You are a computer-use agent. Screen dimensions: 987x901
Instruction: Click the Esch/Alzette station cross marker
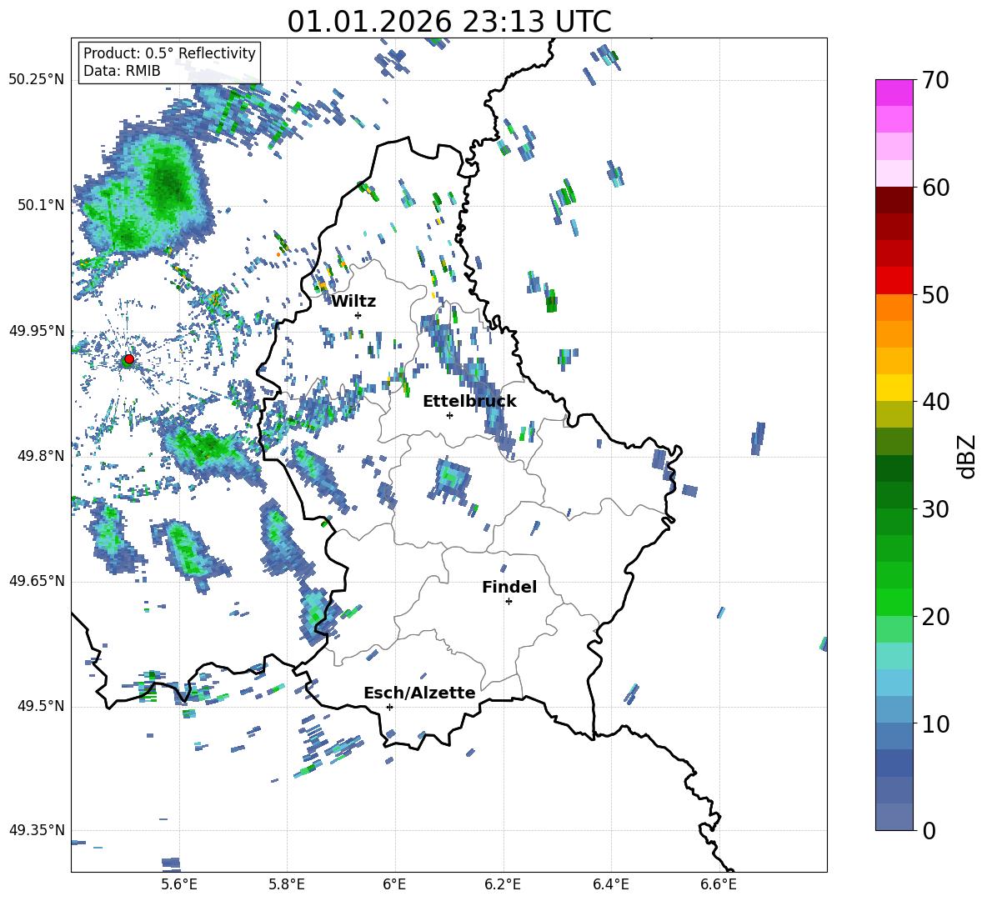tap(389, 707)
